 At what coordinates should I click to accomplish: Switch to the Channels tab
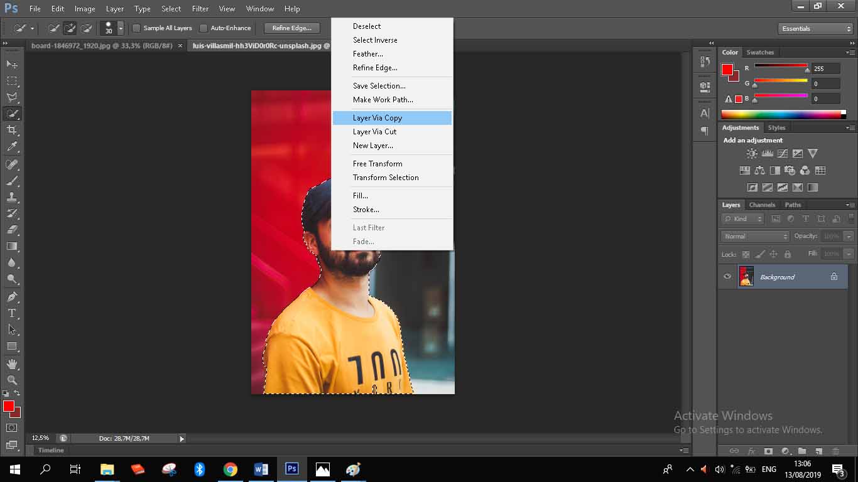(x=762, y=205)
